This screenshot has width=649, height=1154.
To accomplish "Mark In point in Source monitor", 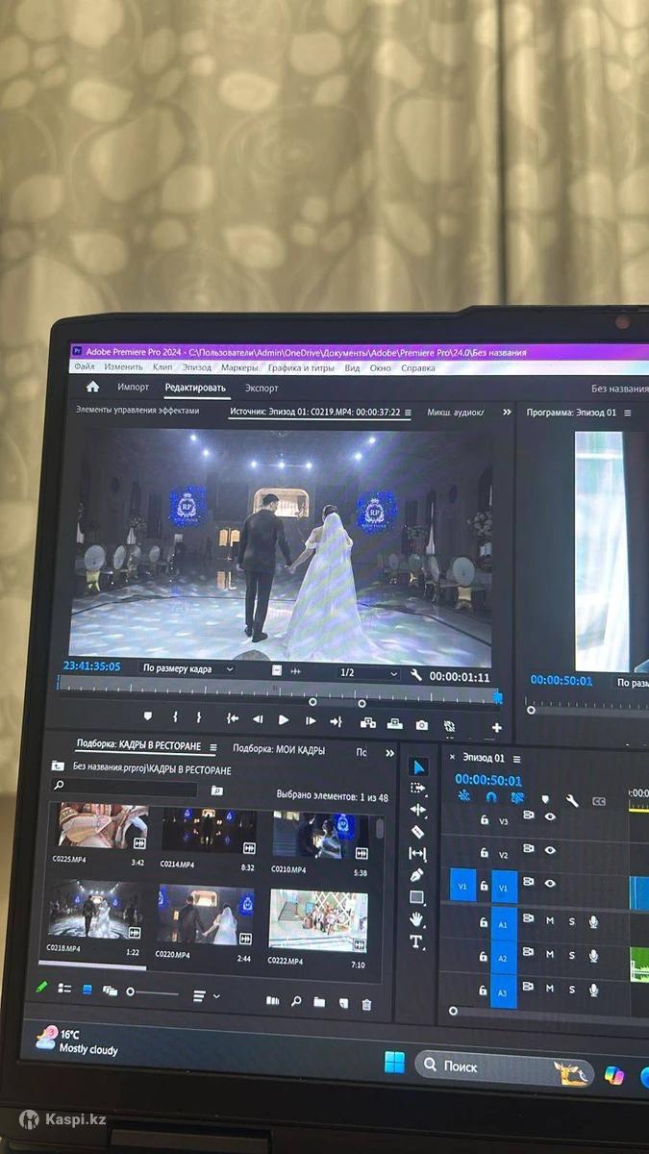I will click(175, 718).
